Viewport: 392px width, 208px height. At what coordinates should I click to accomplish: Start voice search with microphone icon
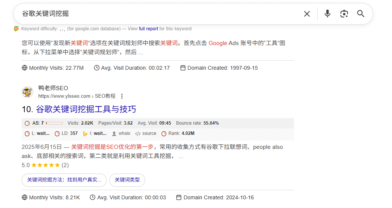[x=327, y=14]
